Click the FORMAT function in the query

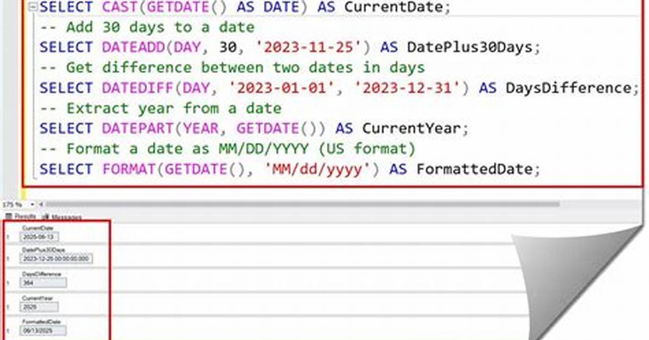coord(129,169)
